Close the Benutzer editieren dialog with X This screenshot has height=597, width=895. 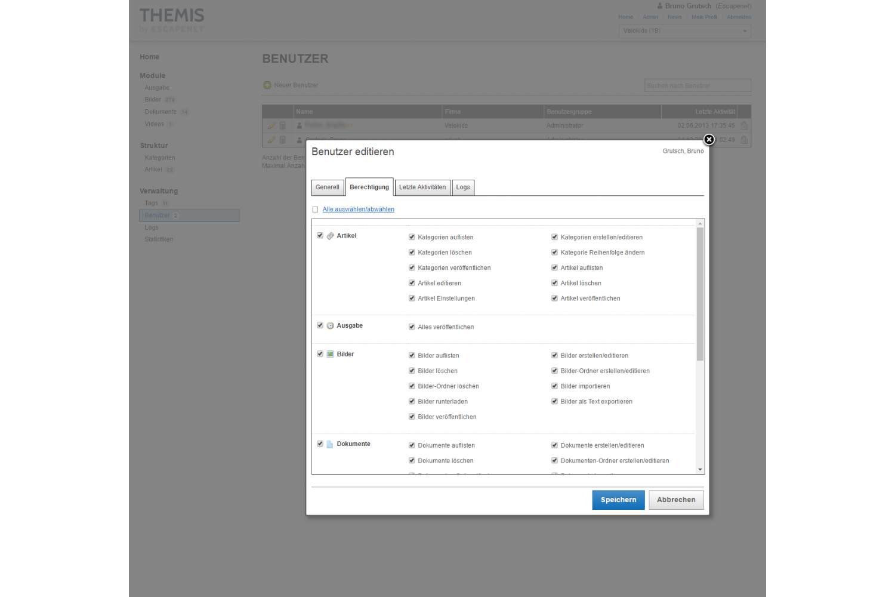click(709, 140)
